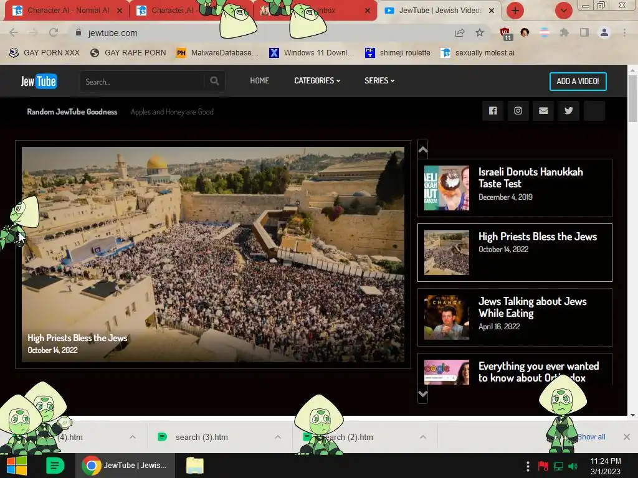The width and height of the screenshot is (638, 478).
Task: Open Apples and Honey are Good link
Action: tap(172, 112)
